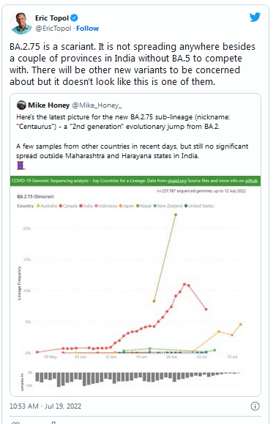Open the BA.2.75 chart image
The image size is (273, 424).
(135, 286)
